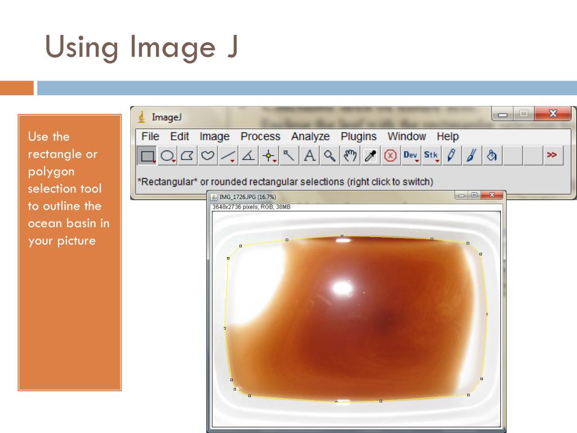Select the Freehand selection tool
This screenshot has height=433, width=577.
pos(208,156)
